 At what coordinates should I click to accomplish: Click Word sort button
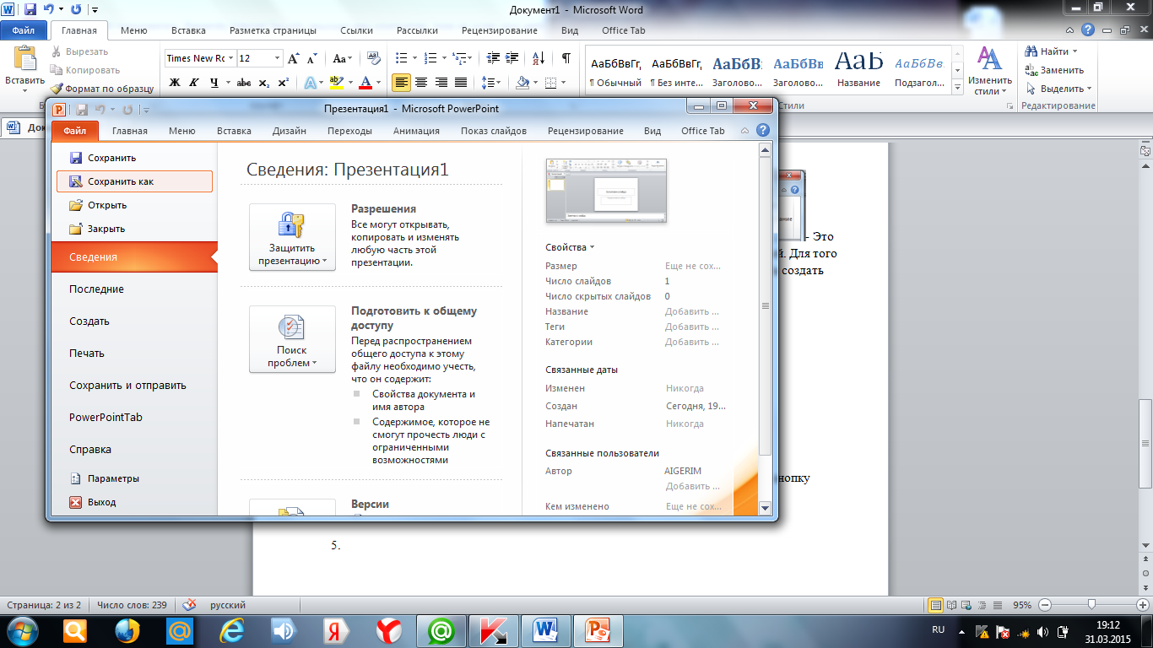tap(539, 58)
